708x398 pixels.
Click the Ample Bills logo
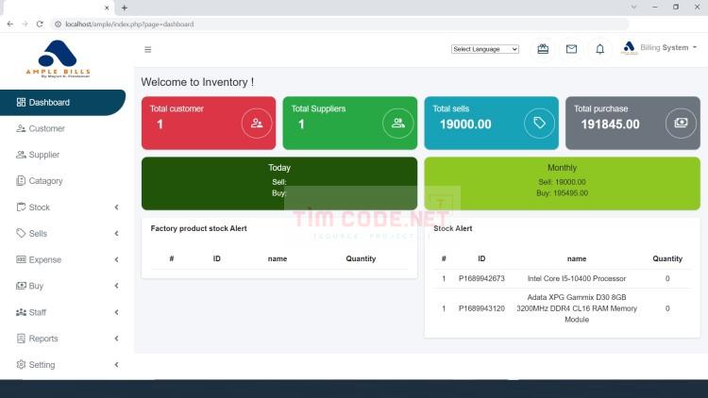(x=58, y=59)
